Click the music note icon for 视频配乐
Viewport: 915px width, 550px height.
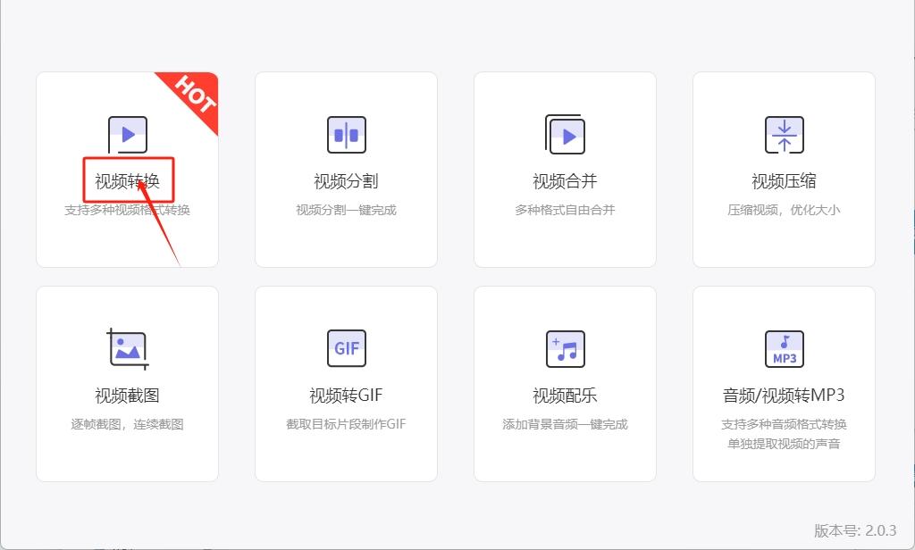coord(565,348)
